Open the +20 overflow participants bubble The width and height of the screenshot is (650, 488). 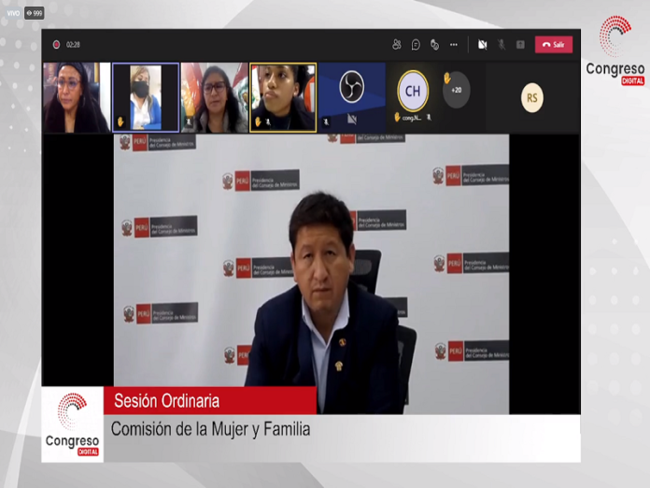pos(457,90)
